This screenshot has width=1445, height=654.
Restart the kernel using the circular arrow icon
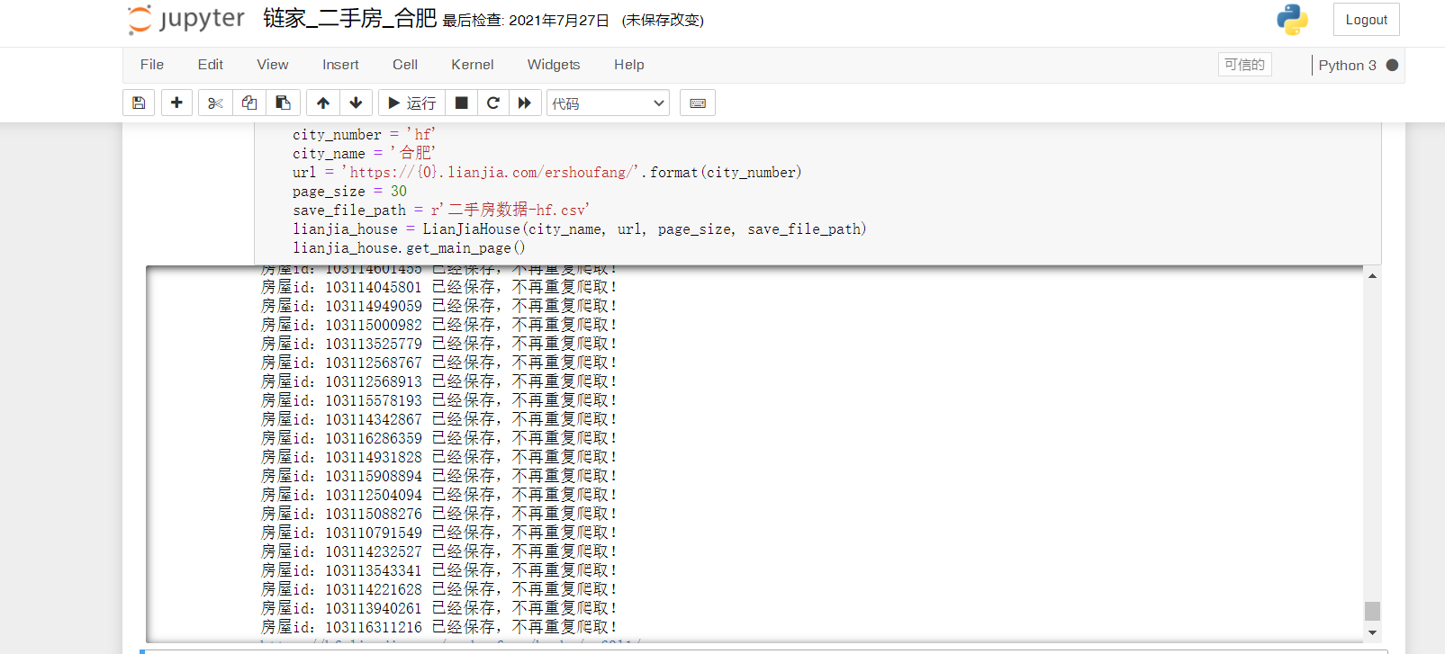pyautogui.click(x=493, y=103)
